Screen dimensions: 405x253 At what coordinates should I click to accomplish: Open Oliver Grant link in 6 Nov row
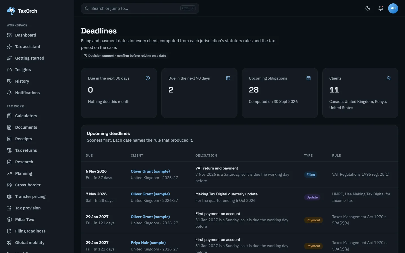pyautogui.click(x=150, y=171)
